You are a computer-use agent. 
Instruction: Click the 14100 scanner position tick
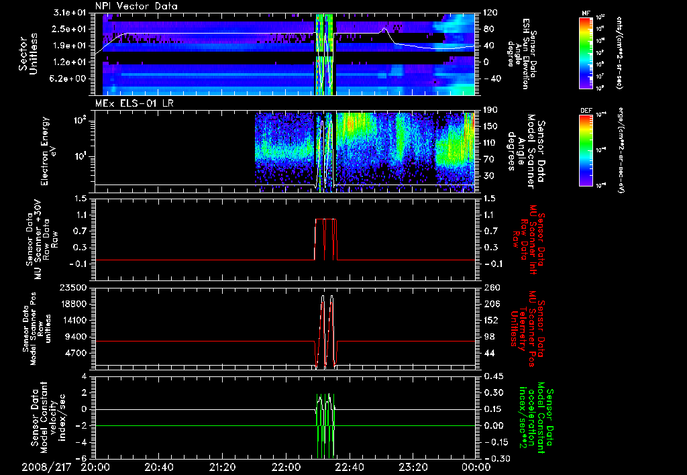72,320
